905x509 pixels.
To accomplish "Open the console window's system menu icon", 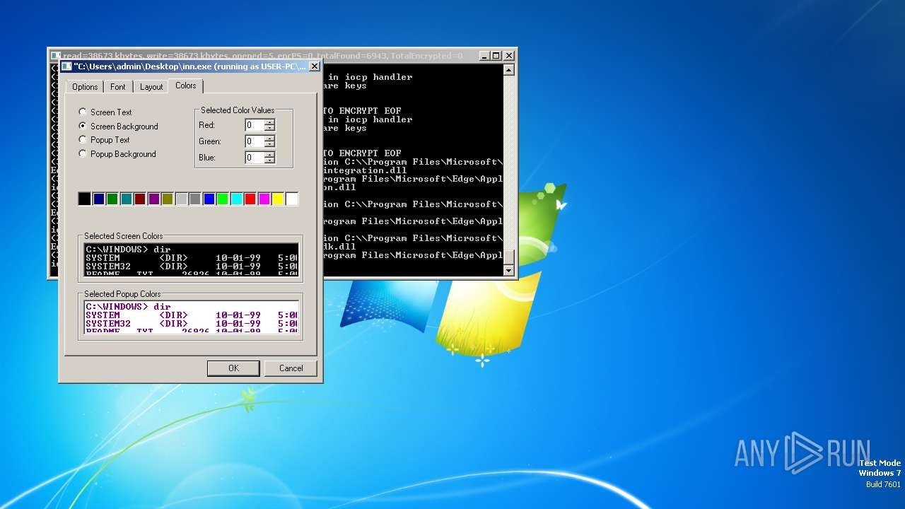I will click(55, 56).
